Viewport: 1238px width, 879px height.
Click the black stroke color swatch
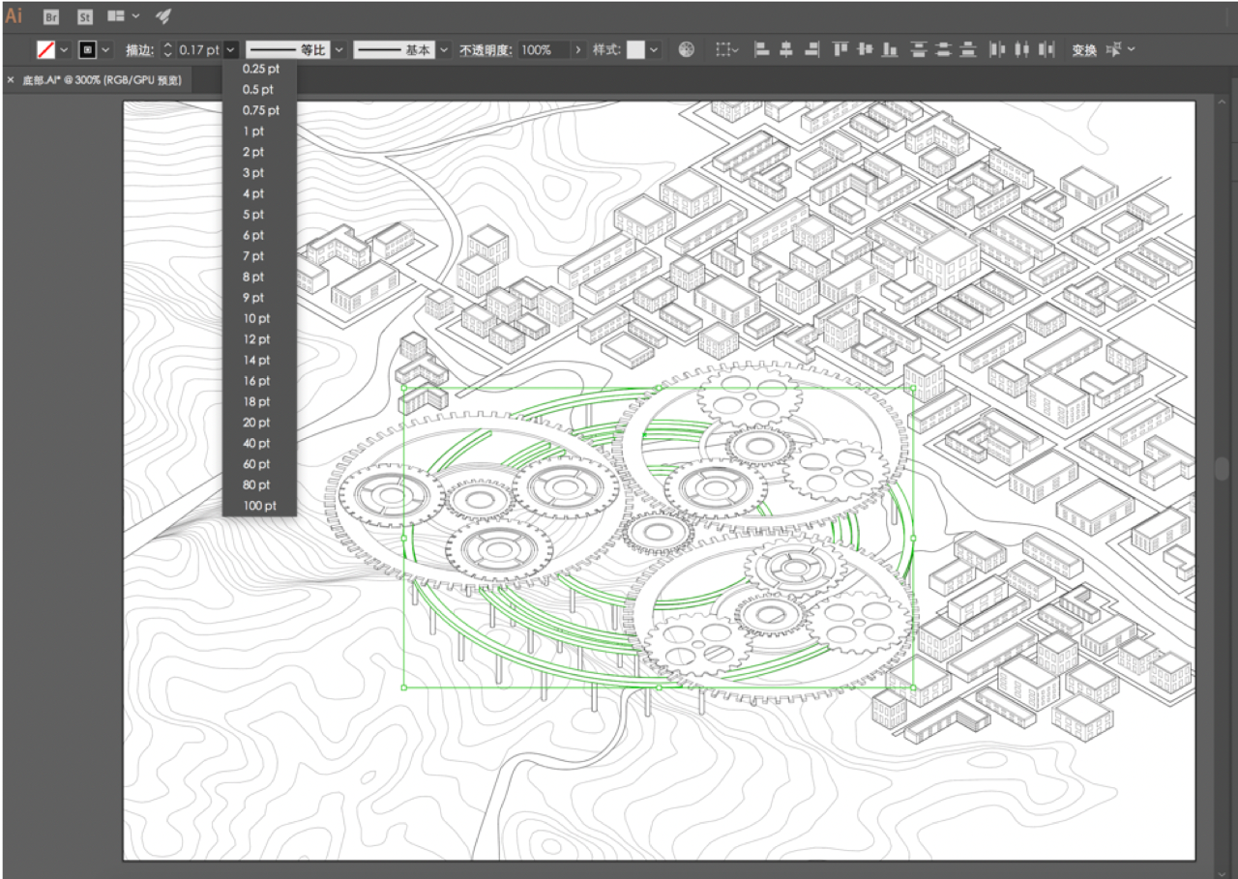coord(87,49)
